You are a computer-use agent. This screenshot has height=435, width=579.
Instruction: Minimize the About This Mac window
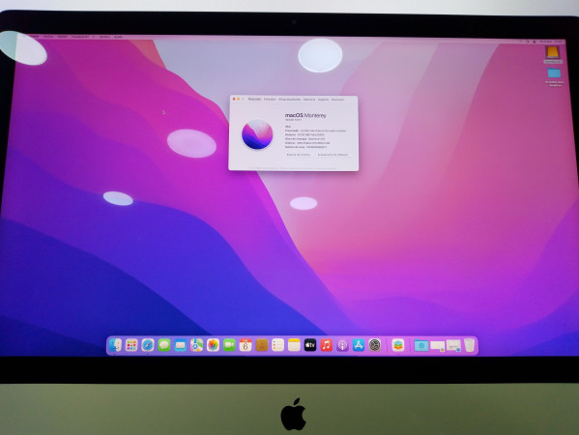(x=238, y=99)
